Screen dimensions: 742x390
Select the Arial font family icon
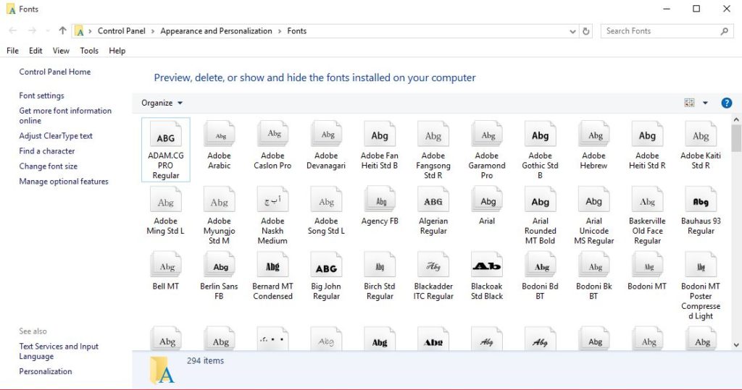[x=487, y=200]
